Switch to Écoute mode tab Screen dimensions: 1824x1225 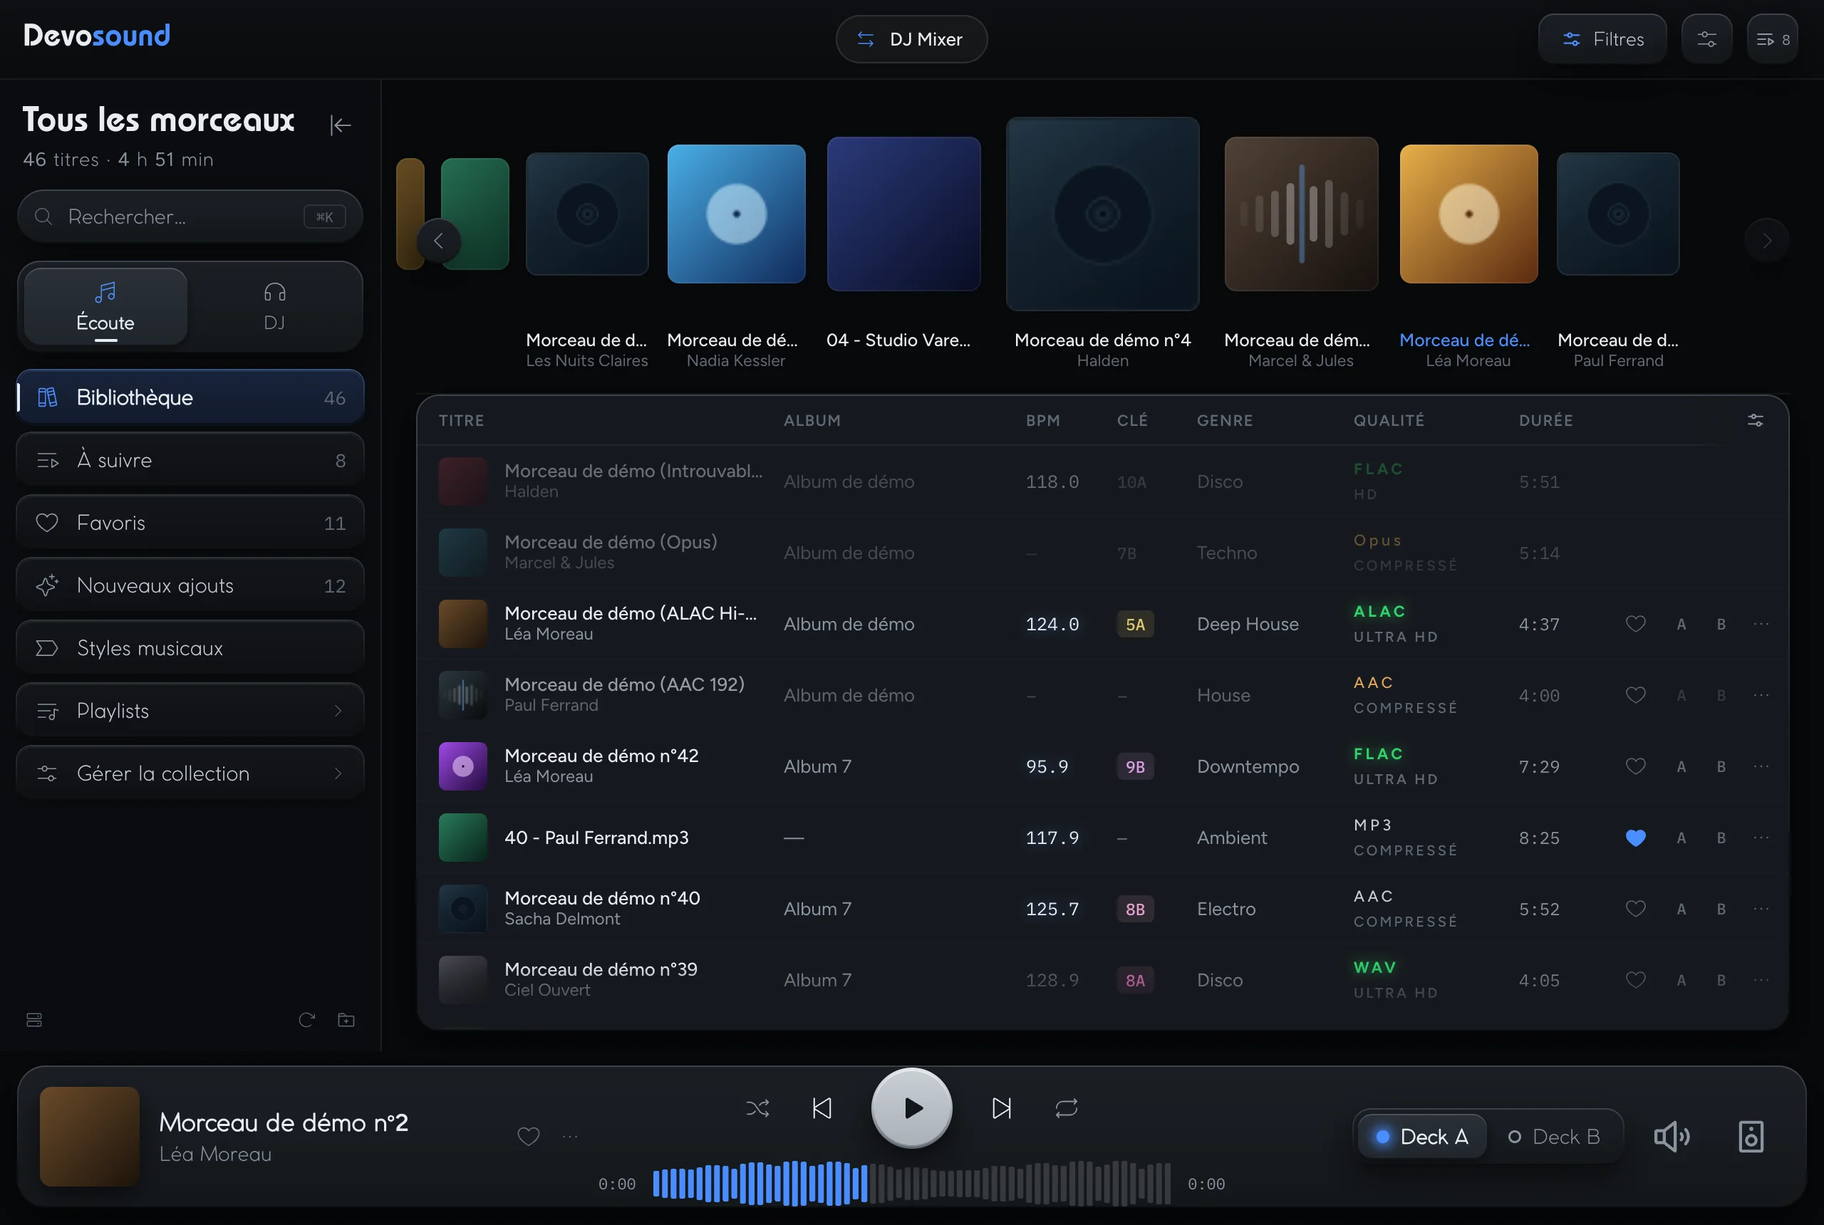pos(105,306)
